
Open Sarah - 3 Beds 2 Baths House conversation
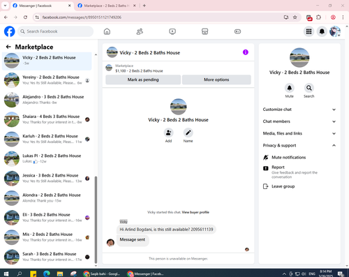47,257
